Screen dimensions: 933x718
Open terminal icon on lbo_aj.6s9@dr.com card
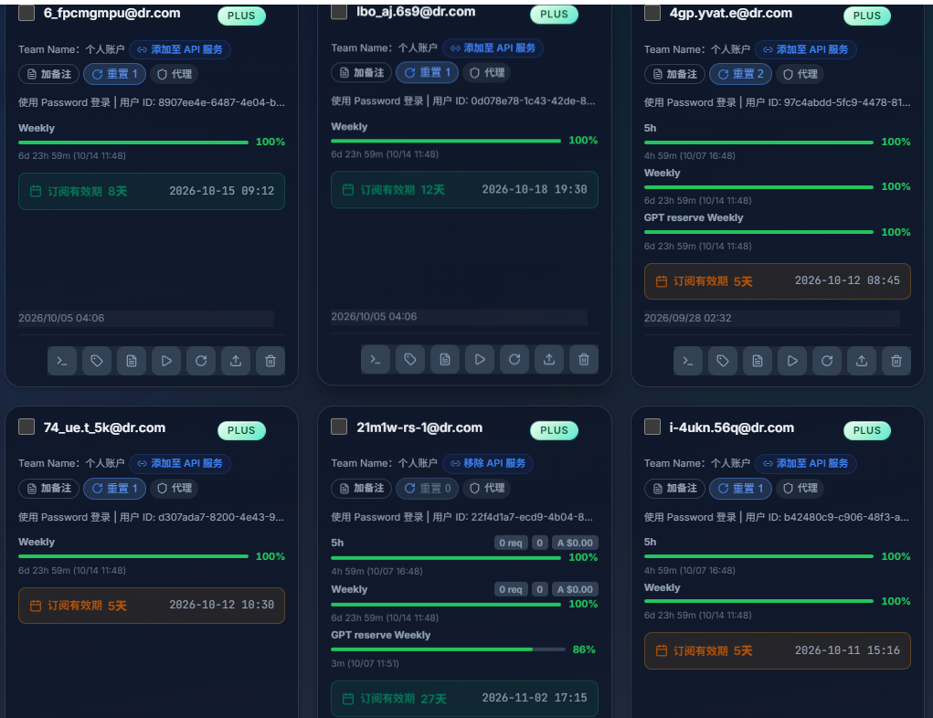coord(376,359)
